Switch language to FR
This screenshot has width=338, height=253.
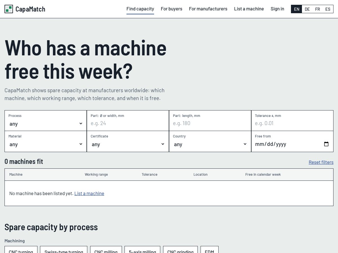click(317, 9)
